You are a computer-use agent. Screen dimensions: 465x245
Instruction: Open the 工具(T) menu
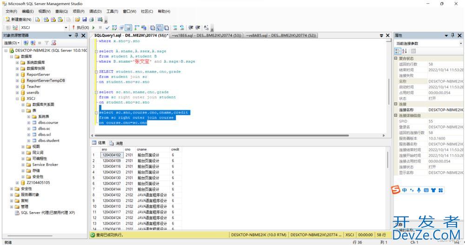point(112,11)
